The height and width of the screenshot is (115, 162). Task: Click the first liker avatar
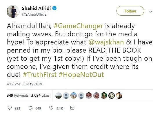59,96
